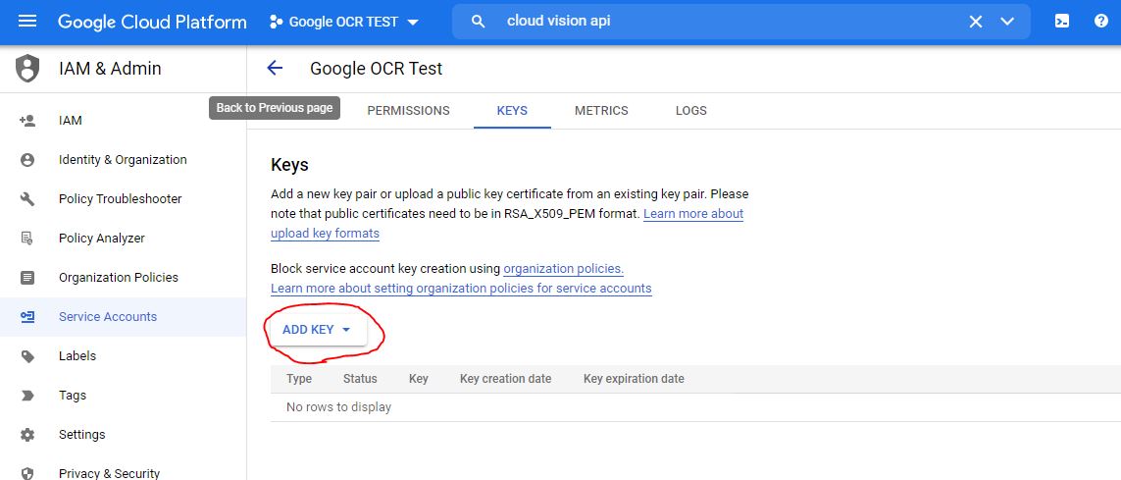Click the Policy Troubleshooter wrench icon
The height and width of the screenshot is (480, 1121).
(x=27, y=199)
